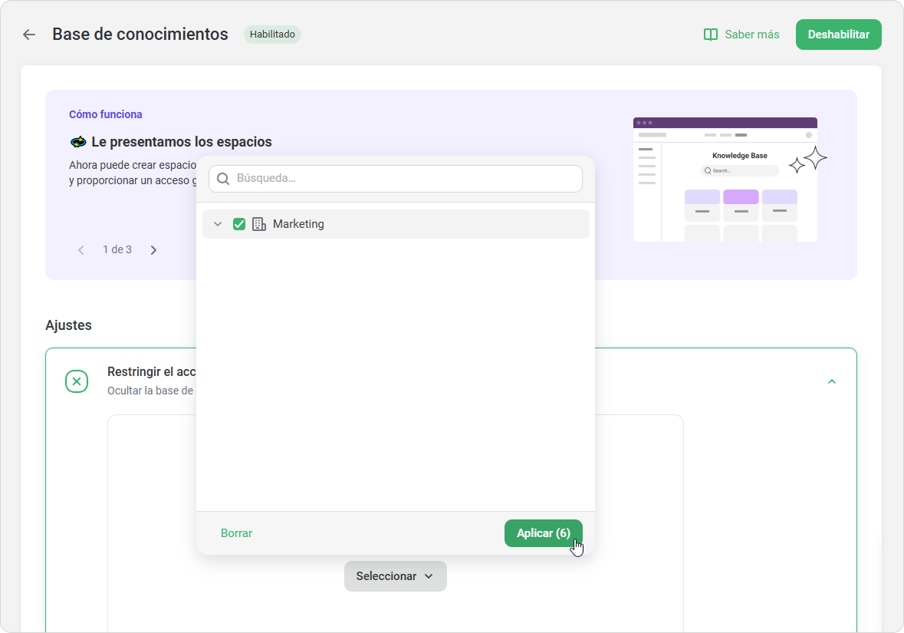Expand the Marketing department tree row
The width and height of the screenshot is (904, 633).
tap(218, 224)
